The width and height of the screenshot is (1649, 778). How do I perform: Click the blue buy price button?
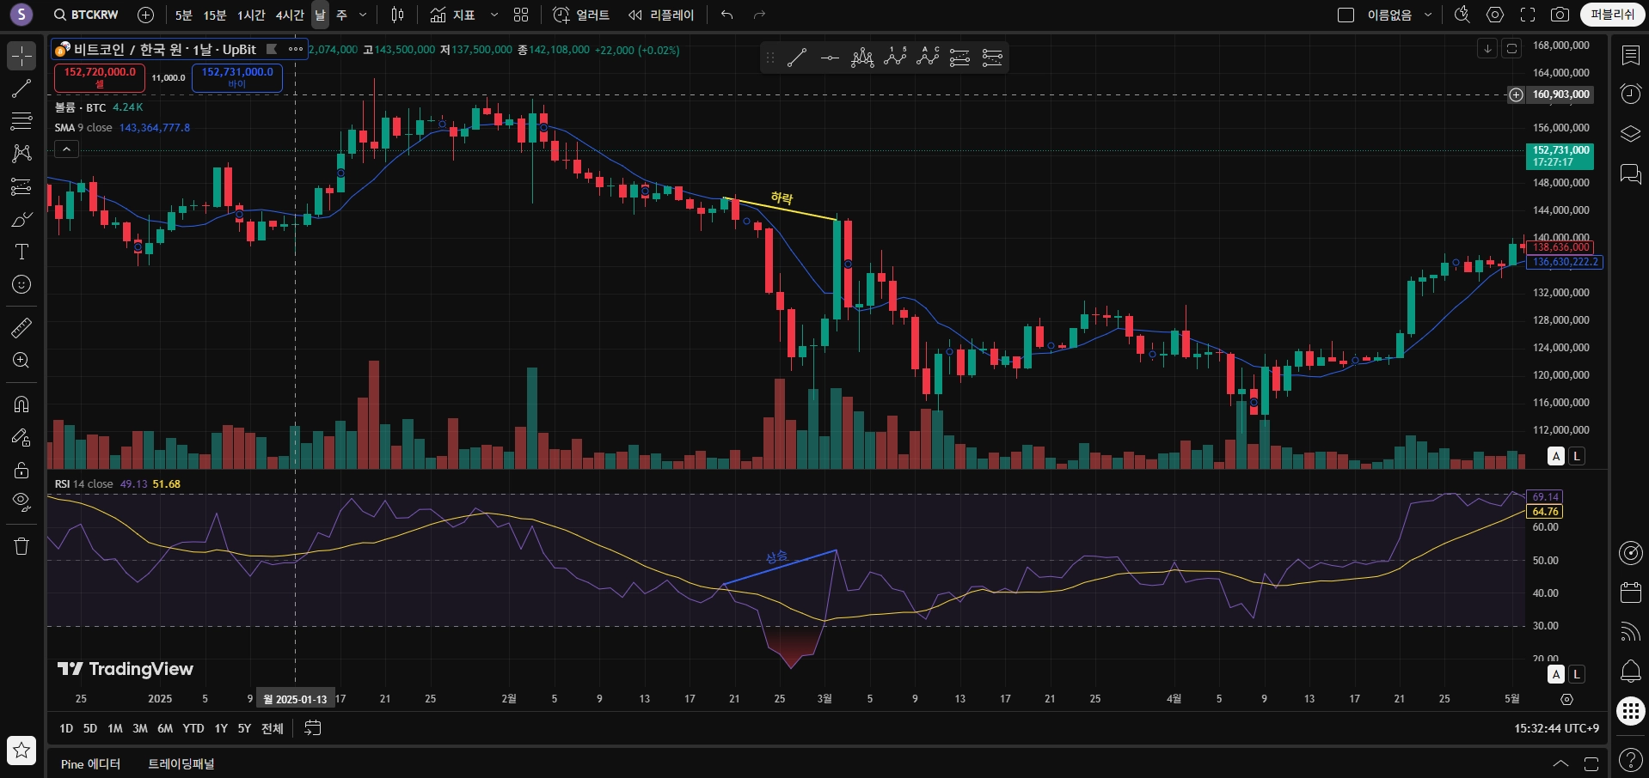pos(237,77)
